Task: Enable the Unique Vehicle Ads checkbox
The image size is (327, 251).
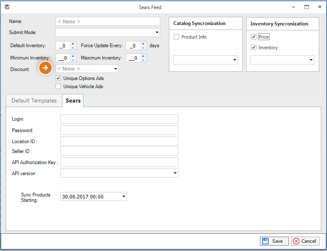Action: [58, 87]
